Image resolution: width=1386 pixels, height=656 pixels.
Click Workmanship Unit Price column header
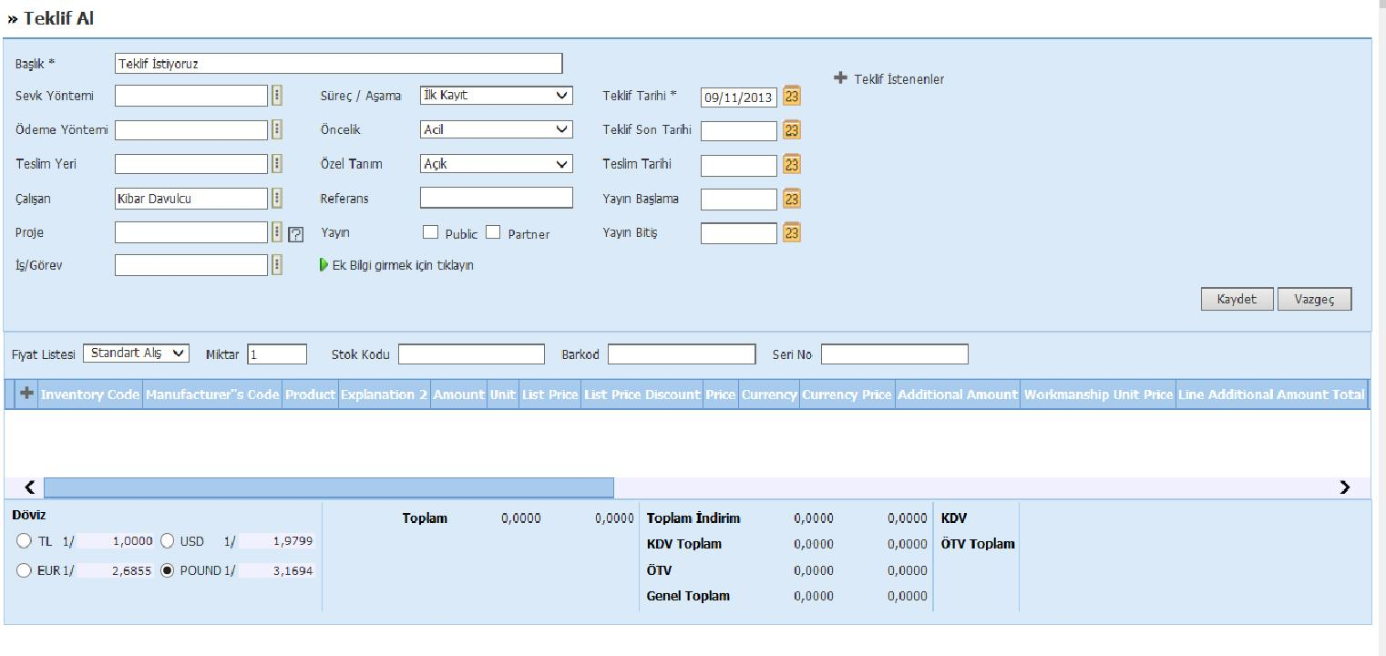point(1098,395)
